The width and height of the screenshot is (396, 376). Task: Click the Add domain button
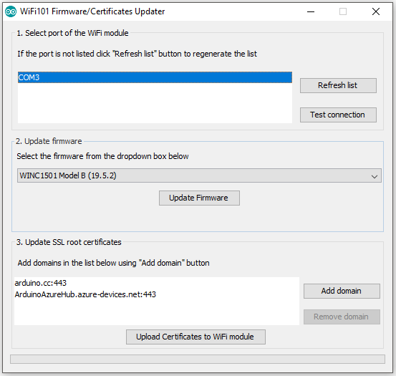coord(342,291)
